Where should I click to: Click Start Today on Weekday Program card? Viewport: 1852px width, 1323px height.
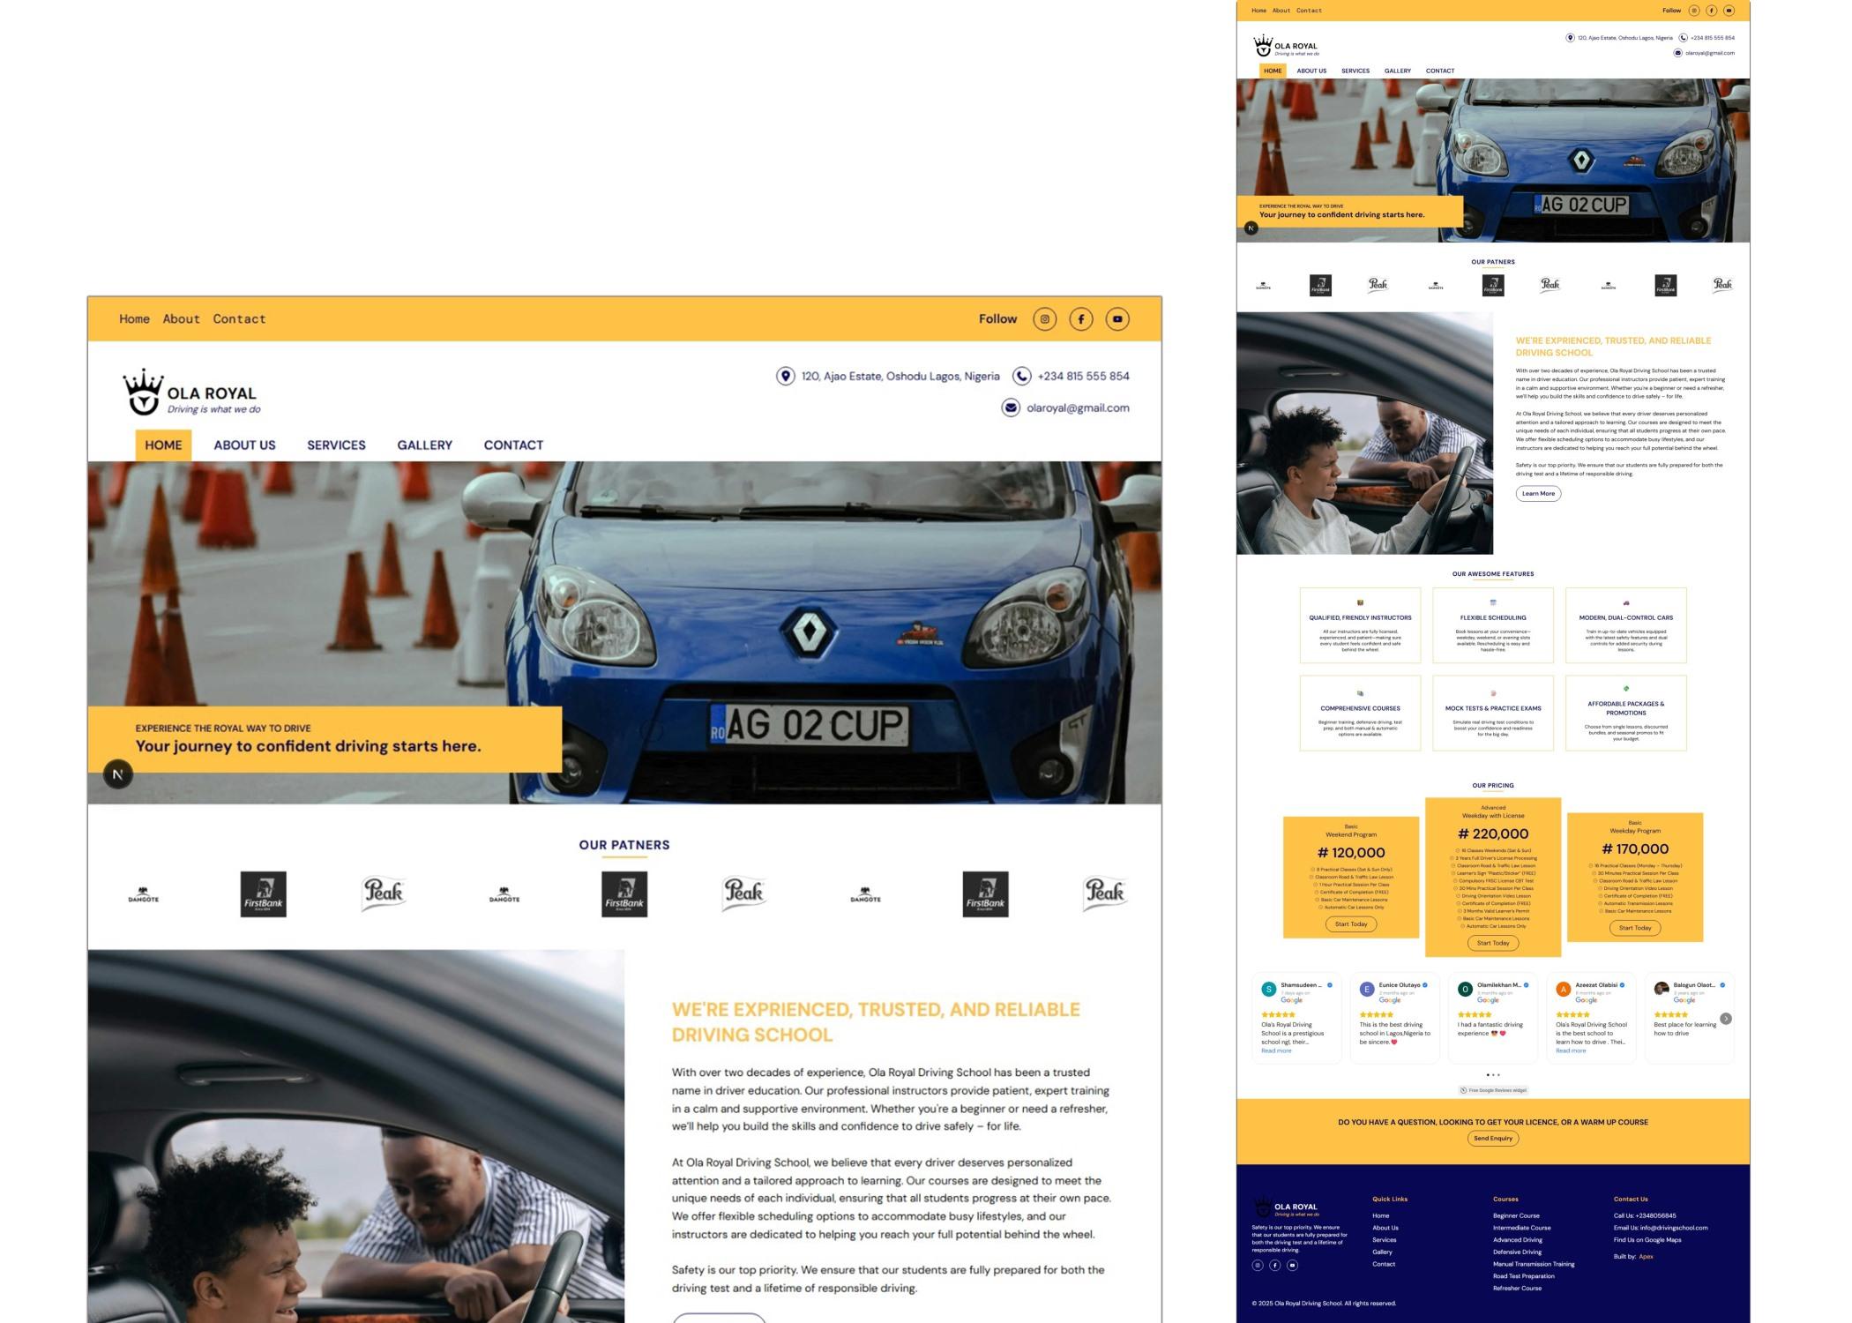1635,928
